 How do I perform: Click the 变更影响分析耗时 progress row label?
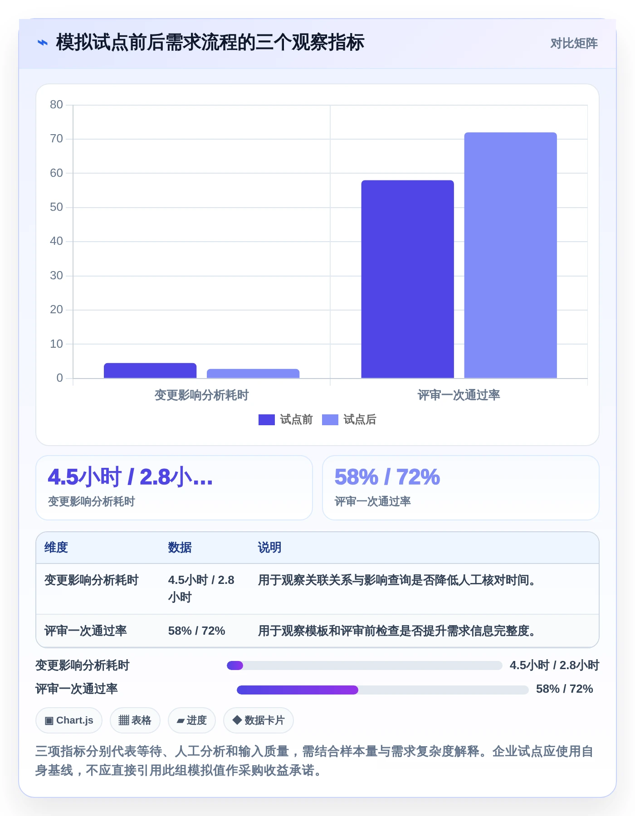point(83,665)
